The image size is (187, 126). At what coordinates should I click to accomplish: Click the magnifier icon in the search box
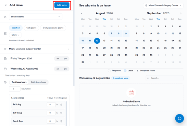148,78
